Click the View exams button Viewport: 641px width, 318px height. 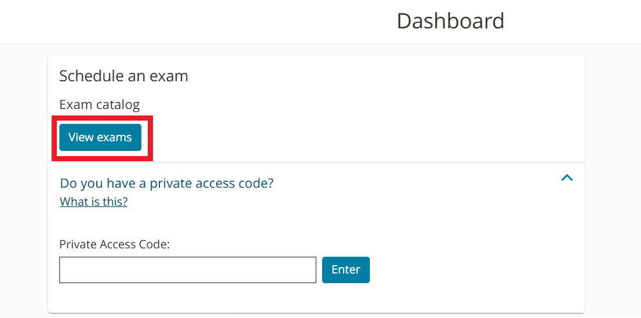click(100, 137)
